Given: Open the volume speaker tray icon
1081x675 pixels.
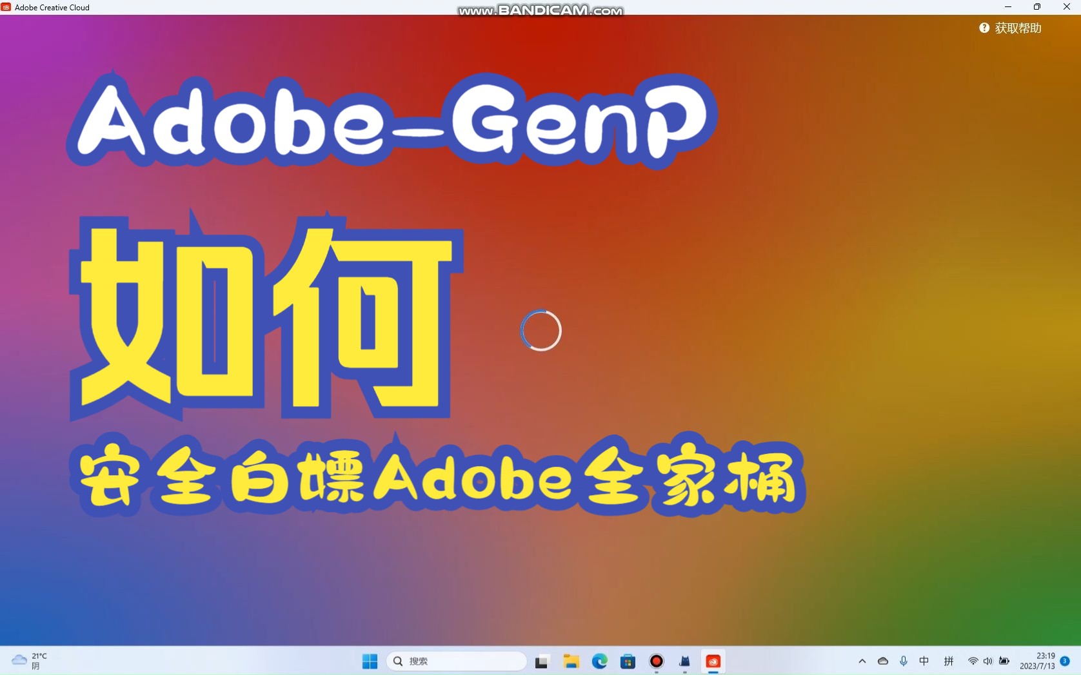Looking at the screenshot, I should tap(988, 661).
